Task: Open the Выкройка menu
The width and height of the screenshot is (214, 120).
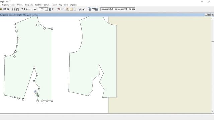Action: pyautogui.click(x=29, y=5)
